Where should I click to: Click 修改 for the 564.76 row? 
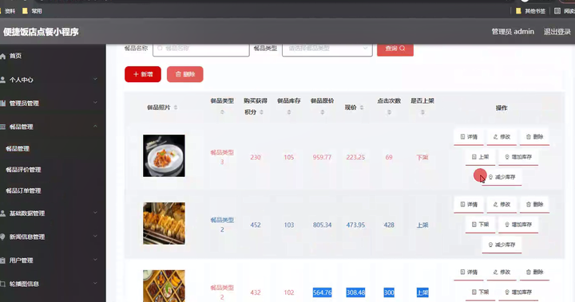pos(502,273)
